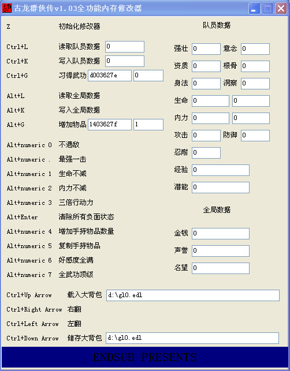Click the second 生命 value field
The width and height of the screenshot is (290, 371).
(251, 101)
